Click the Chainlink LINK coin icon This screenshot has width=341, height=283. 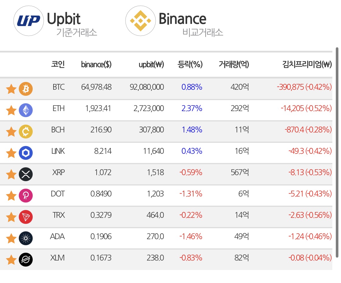26,153
